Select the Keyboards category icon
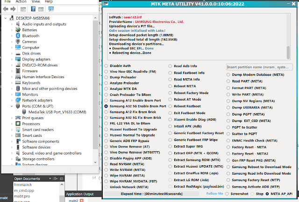Screen dimensions: 299x202 click(18, 83)
